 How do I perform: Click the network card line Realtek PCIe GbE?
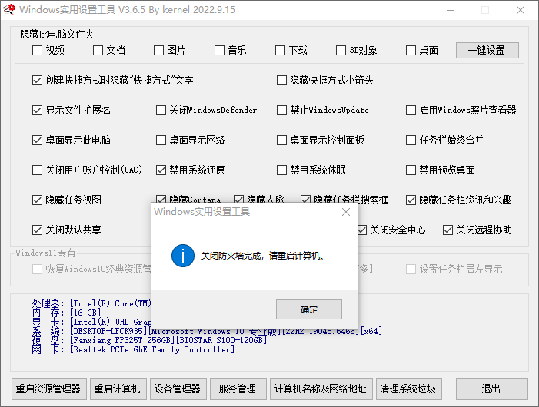134,349
